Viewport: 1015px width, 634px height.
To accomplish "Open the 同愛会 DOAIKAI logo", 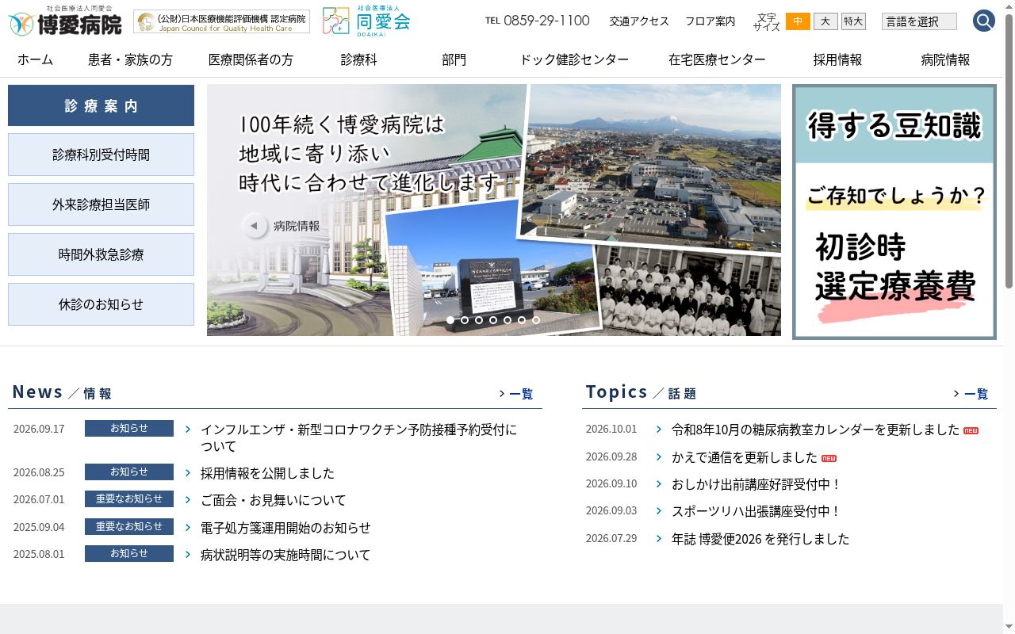I will click(366, 21).
